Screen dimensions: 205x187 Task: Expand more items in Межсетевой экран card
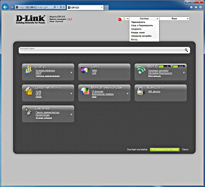click(127, 93)
